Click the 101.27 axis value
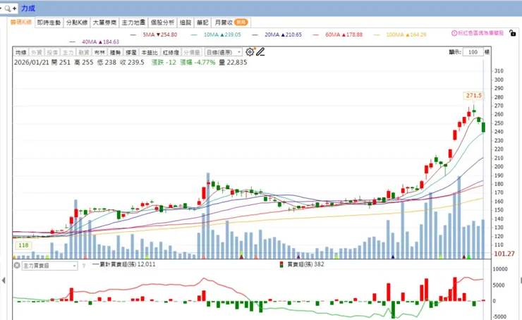This screenshot has width=522, height=320. coord(504,254)
